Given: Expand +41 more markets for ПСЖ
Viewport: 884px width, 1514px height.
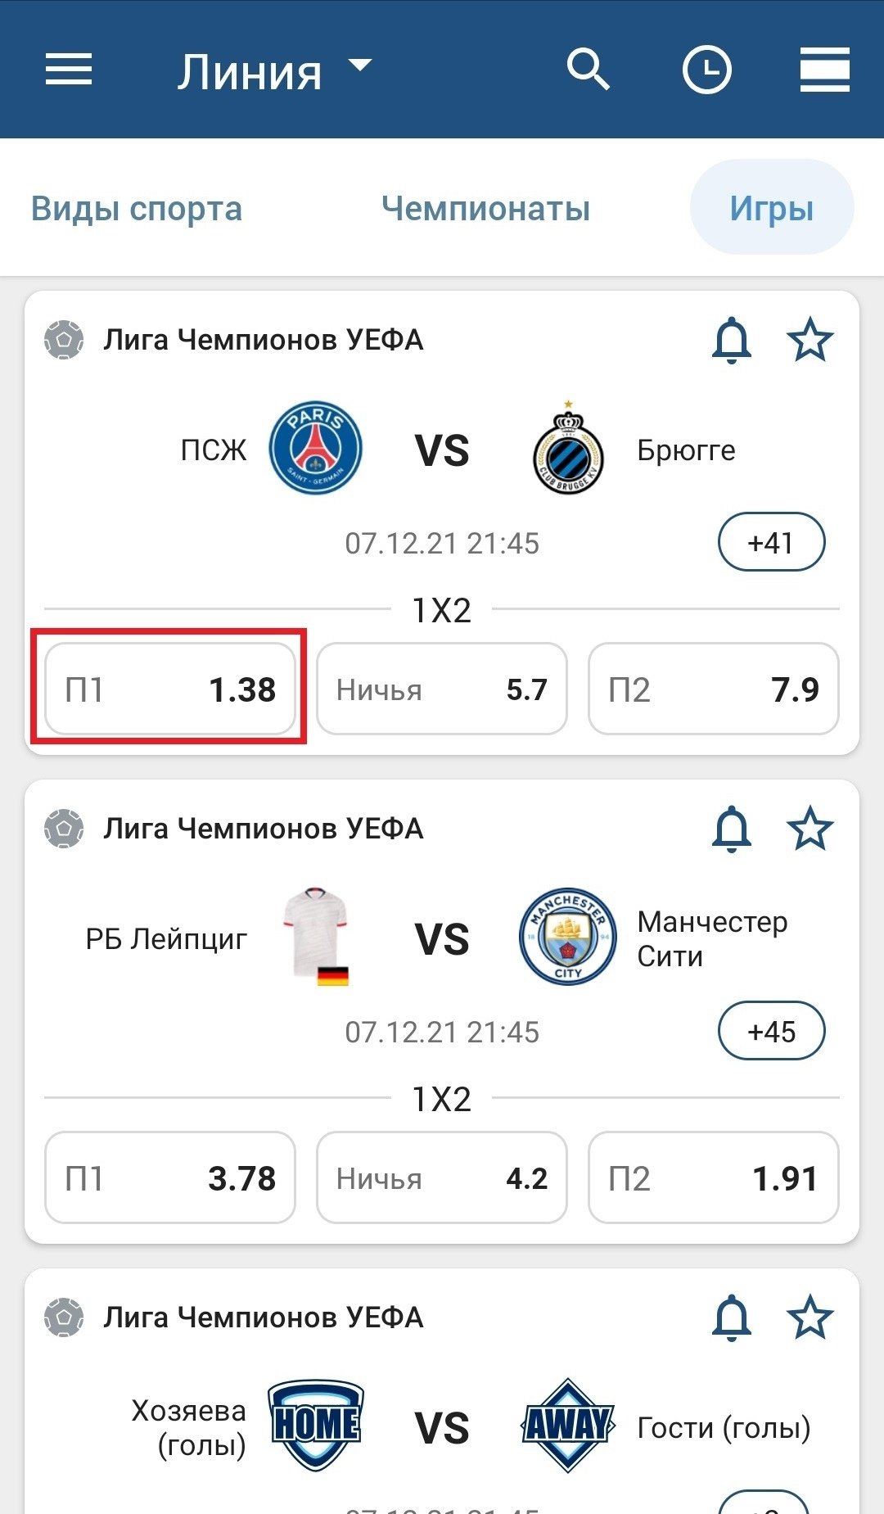Looking at the screenshot, I should pos(771,542).
